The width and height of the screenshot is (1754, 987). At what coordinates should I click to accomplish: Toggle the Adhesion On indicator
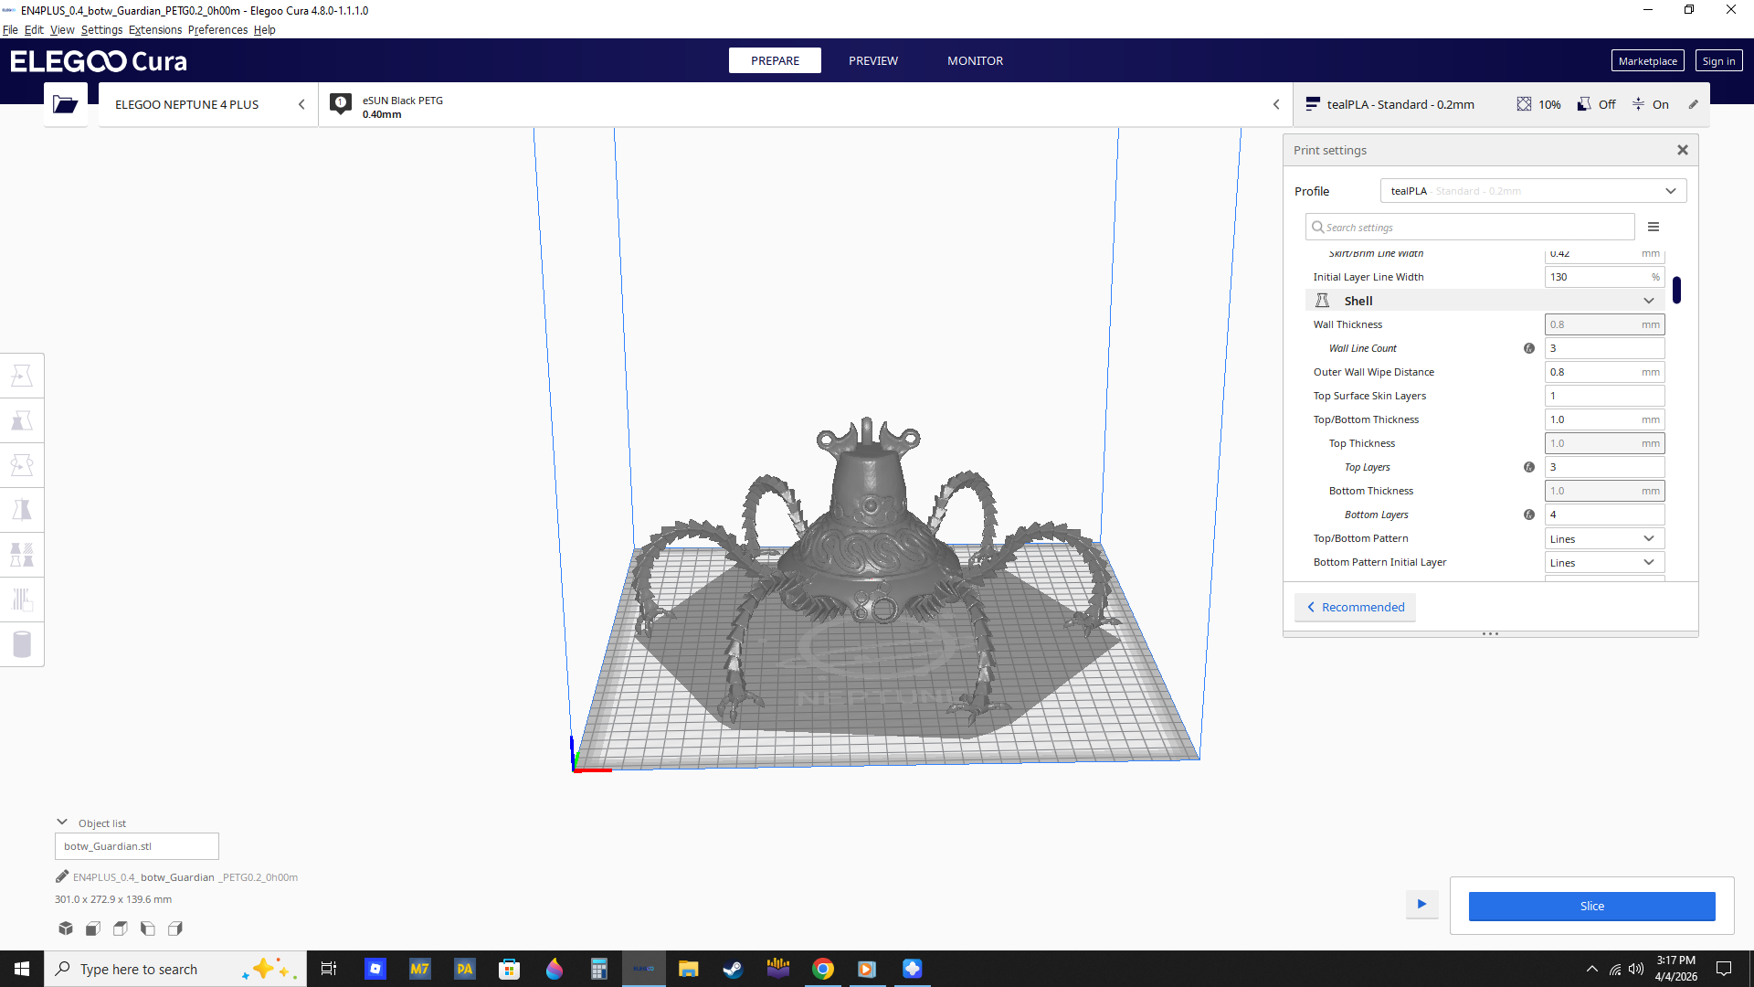point(1650,104)
